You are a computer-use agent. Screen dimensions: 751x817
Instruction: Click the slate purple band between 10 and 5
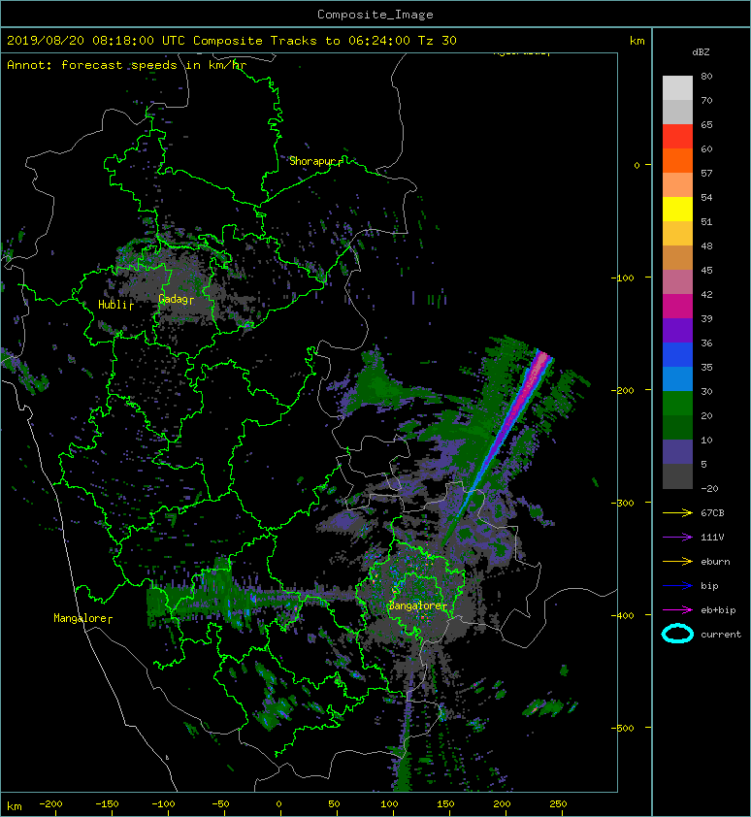[677, 452]
